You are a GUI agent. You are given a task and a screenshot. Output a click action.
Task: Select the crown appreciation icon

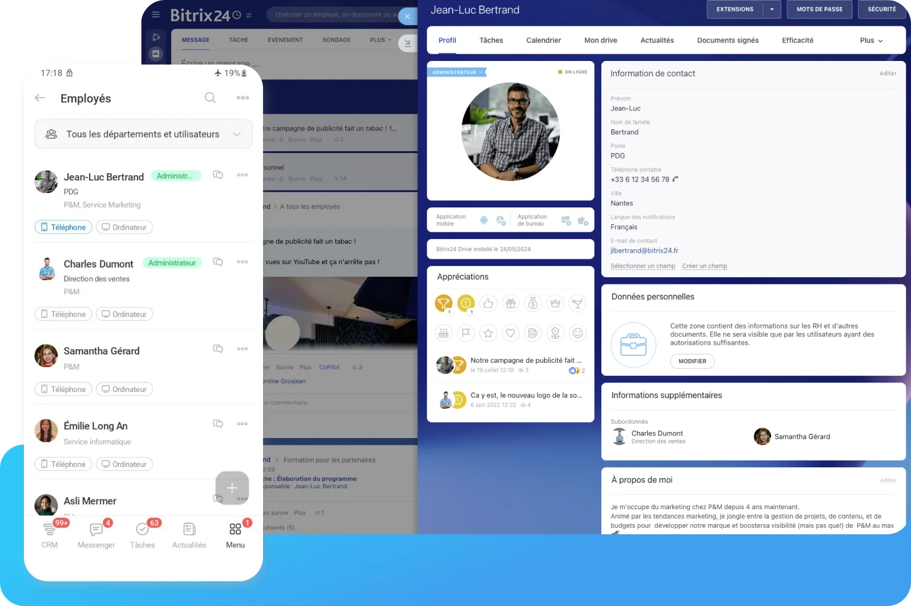click(555, 303)
